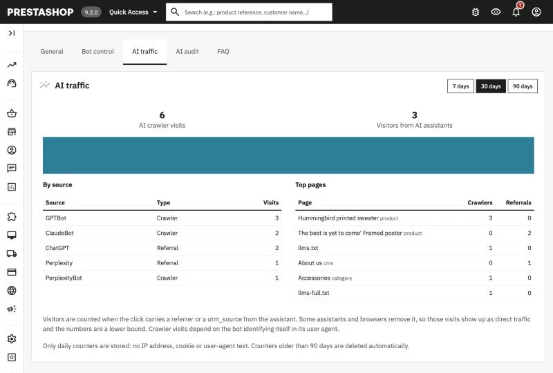Show traffic for 90 days
Image resolution: width=553 pixels, height=373 pixels.
coord(523,86)
